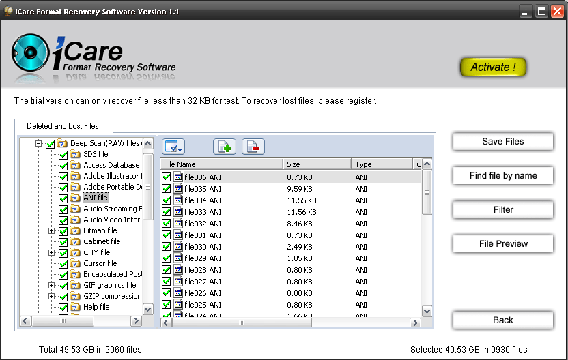This screenshot has height=360, width=568.
Task: Toggle the Adobe Illustrator folder checkbox
Action: [x=63, y=177]
